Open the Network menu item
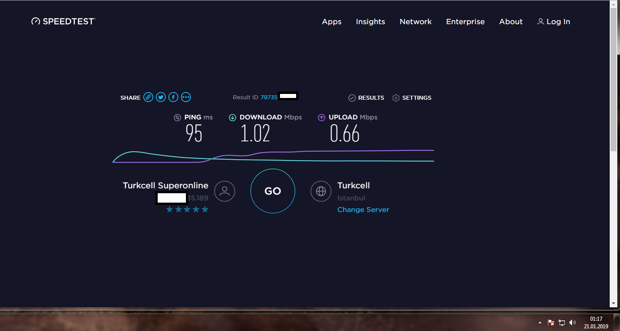Viewport: 620px width, 331px height. pos(416,21)
